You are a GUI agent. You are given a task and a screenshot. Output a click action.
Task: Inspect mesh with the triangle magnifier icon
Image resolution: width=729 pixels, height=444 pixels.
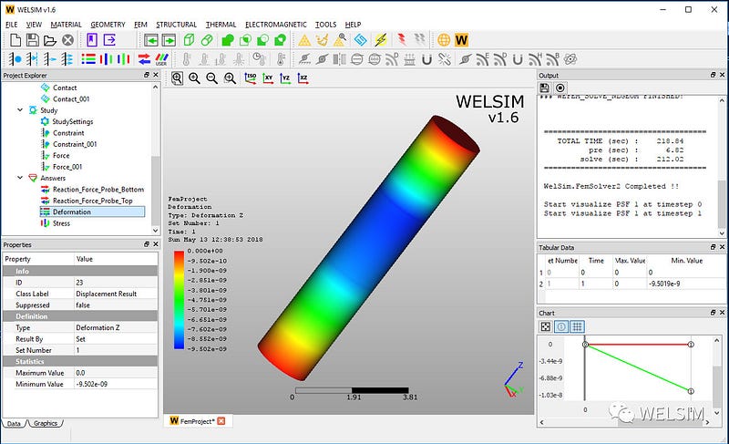pyautogui.click(x=340, y=40)
